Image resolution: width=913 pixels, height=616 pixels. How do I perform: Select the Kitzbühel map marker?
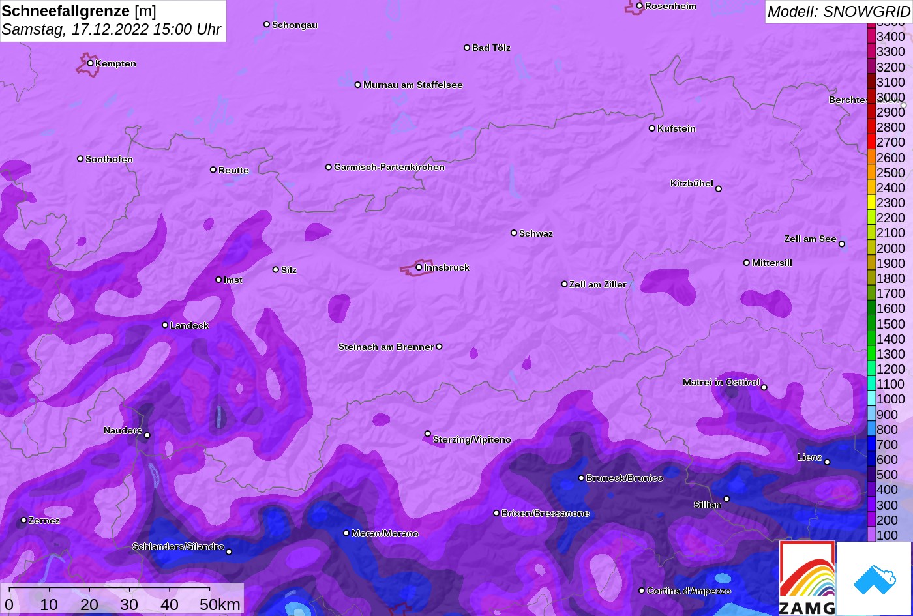coord(718,189)
